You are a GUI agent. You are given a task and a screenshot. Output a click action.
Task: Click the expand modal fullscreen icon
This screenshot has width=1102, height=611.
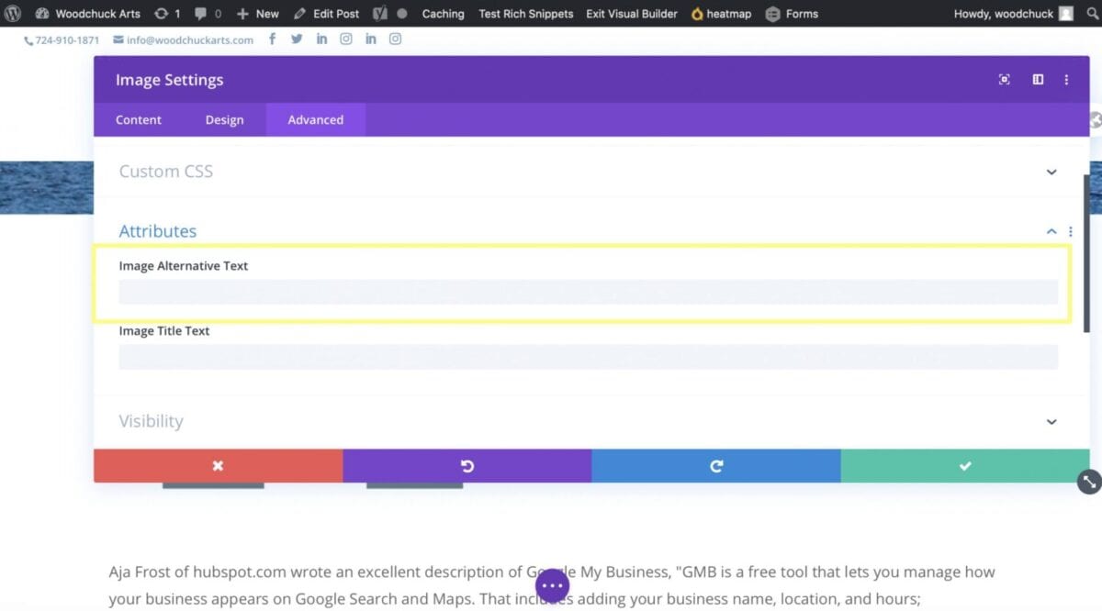coord(1004,80)
